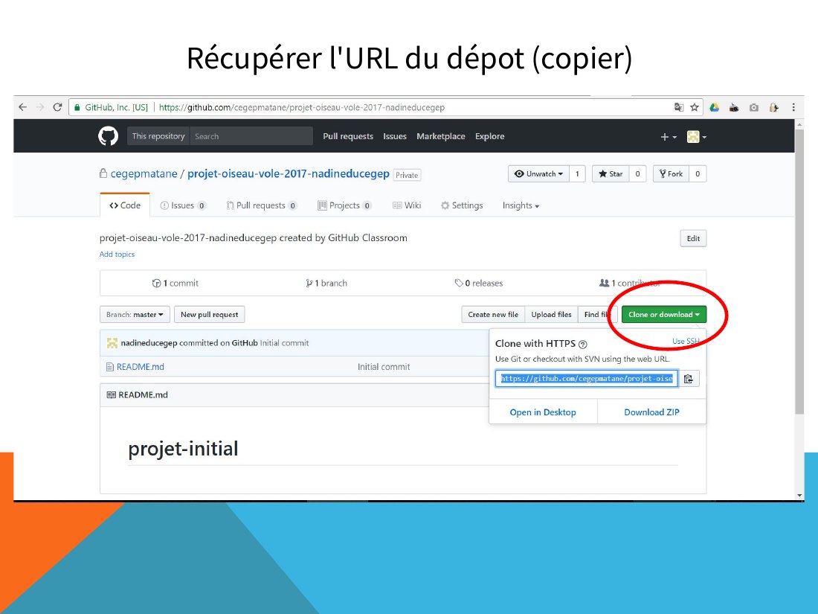818x614 pixels.
Task: Click the This repository search scope
Action: (x=158, y=136)
